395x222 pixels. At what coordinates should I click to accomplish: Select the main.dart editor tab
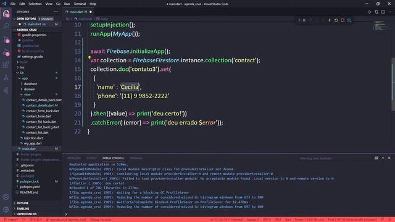pyautogui.click(x=78, y=12)
